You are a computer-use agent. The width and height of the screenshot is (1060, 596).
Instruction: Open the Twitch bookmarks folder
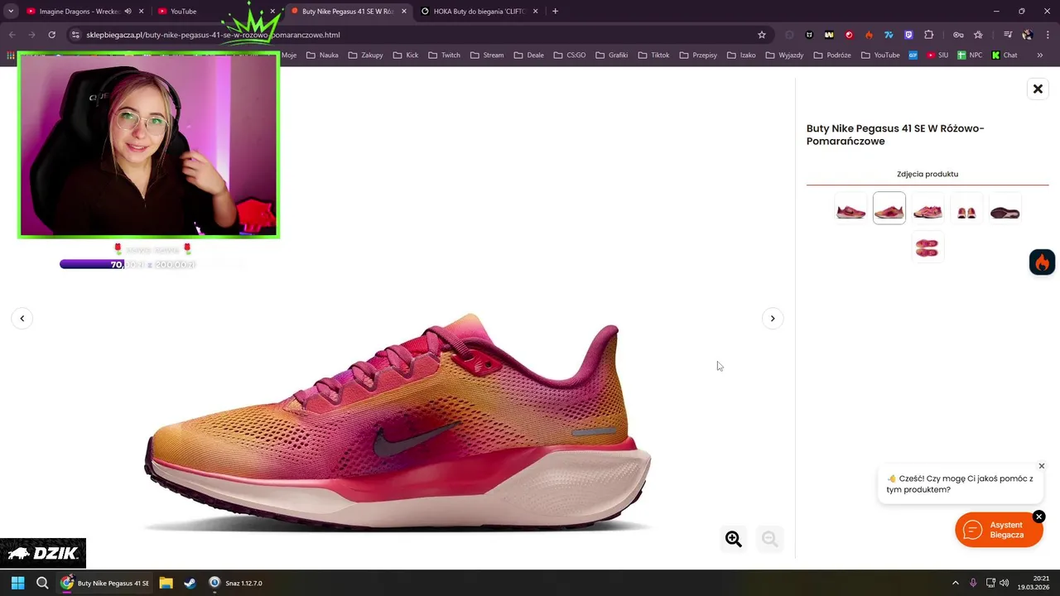[444, 55]
